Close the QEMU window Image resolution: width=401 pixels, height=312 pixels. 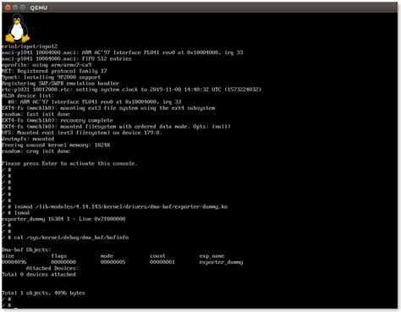click(x=8, y=8)
